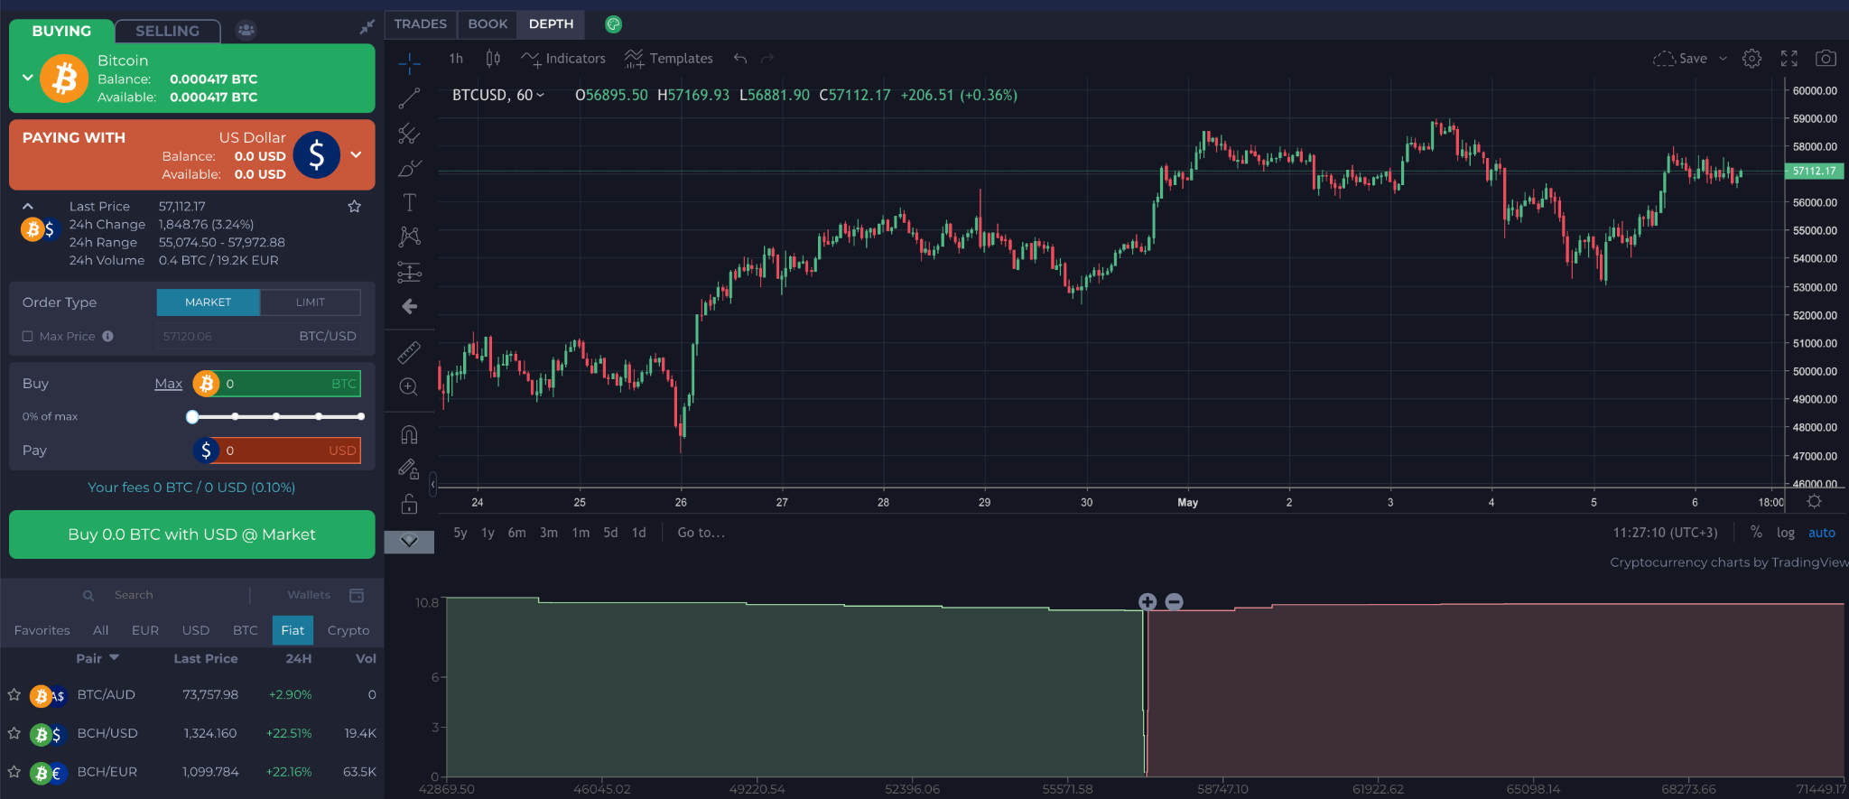Screen dimensions: 1849x799
Task: Enable the Max Price checkbox
Action: [28, 337]
